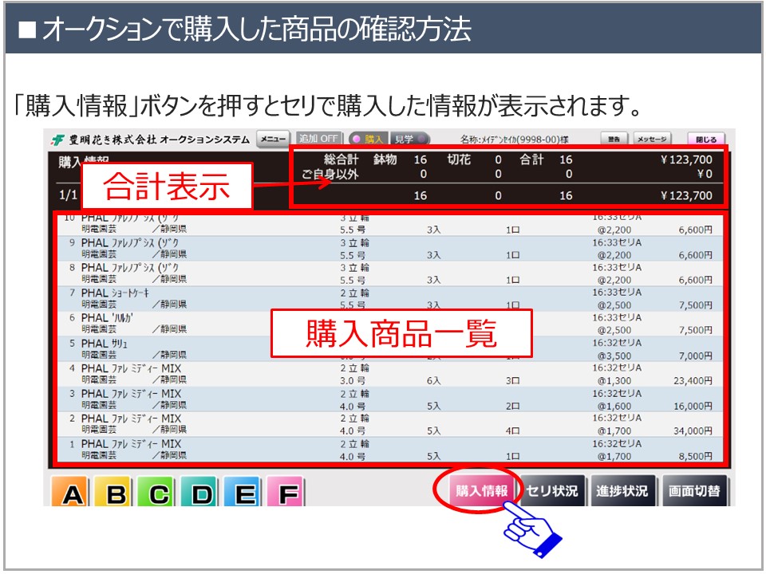Select the pink F lane button

pos(287,493)
